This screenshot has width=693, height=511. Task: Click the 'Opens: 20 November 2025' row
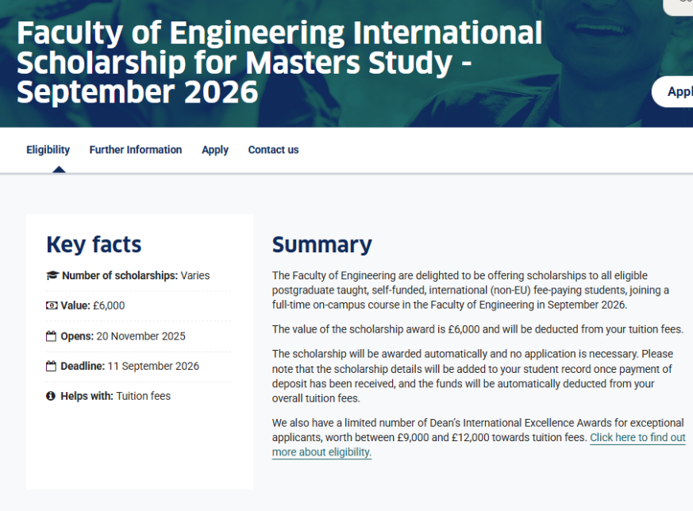pos(122,336)
